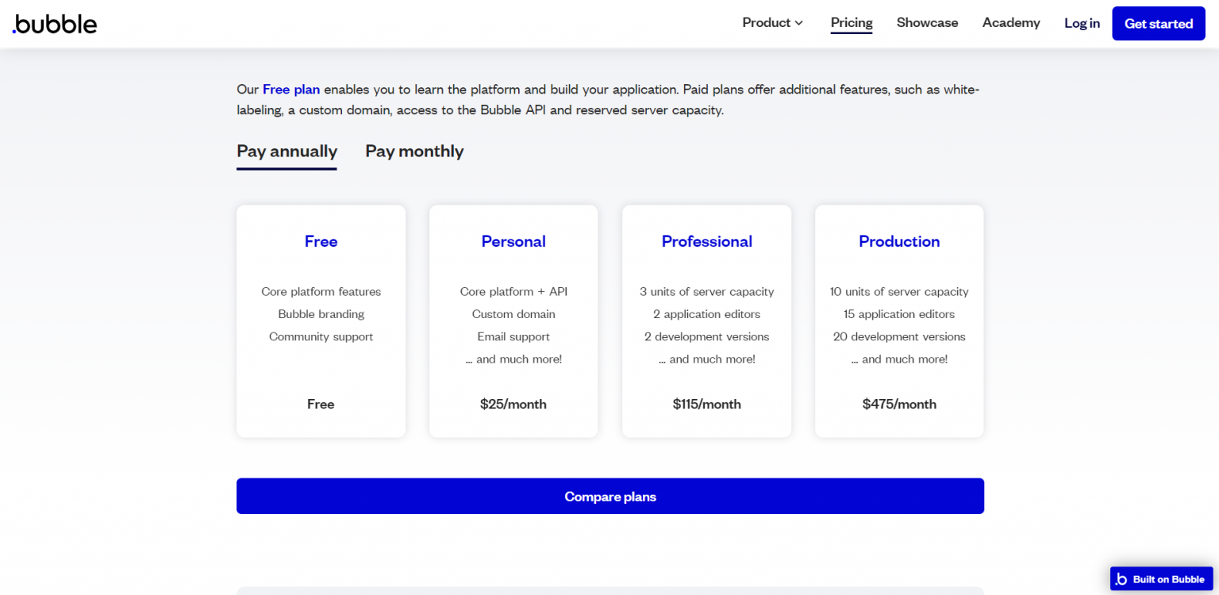Image resolution: width=1219 pixels, height=595 pixels.
Task: Click the Free plan link in description
Action: pyautogui.click(x=291, y=90)
